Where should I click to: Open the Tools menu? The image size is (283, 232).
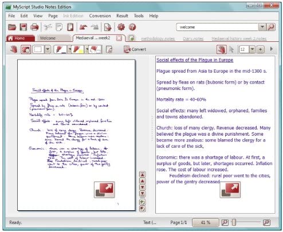coord(139,16)
